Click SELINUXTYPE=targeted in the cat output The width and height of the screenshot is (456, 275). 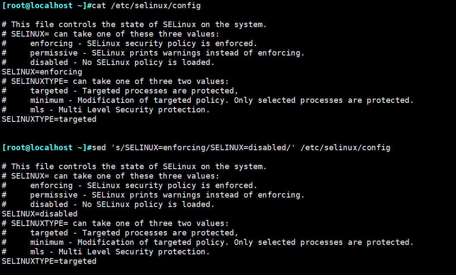tap(49, 119)
